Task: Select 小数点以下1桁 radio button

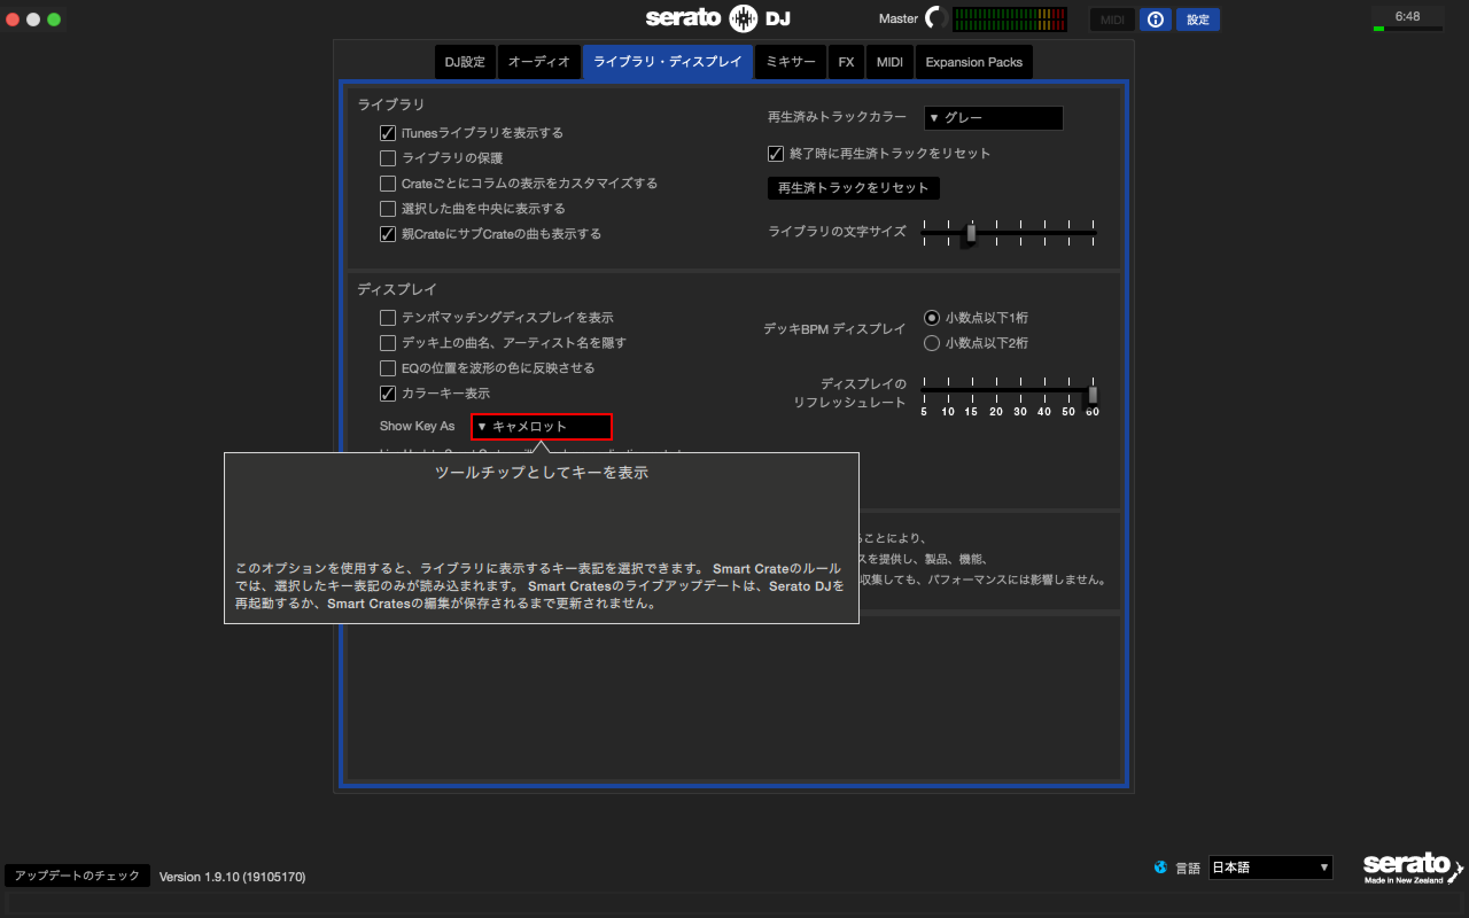Action: 931,317
